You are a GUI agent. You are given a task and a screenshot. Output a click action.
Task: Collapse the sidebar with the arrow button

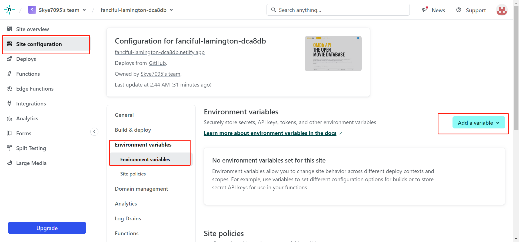click(94, 132)
